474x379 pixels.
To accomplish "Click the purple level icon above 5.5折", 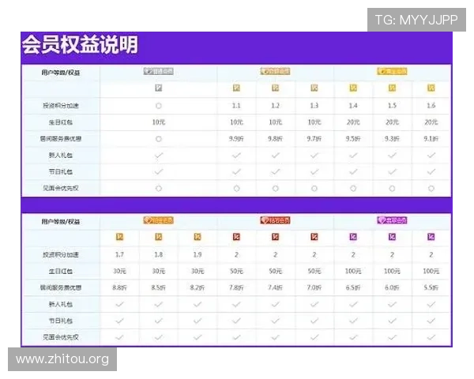I will 431,237.
